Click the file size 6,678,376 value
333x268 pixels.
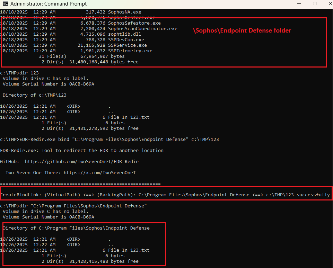click(x=93, y=23)
